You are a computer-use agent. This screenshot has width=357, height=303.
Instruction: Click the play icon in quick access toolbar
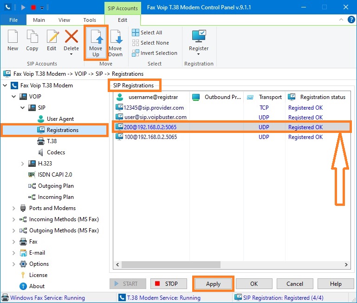[x=23, y=7]
